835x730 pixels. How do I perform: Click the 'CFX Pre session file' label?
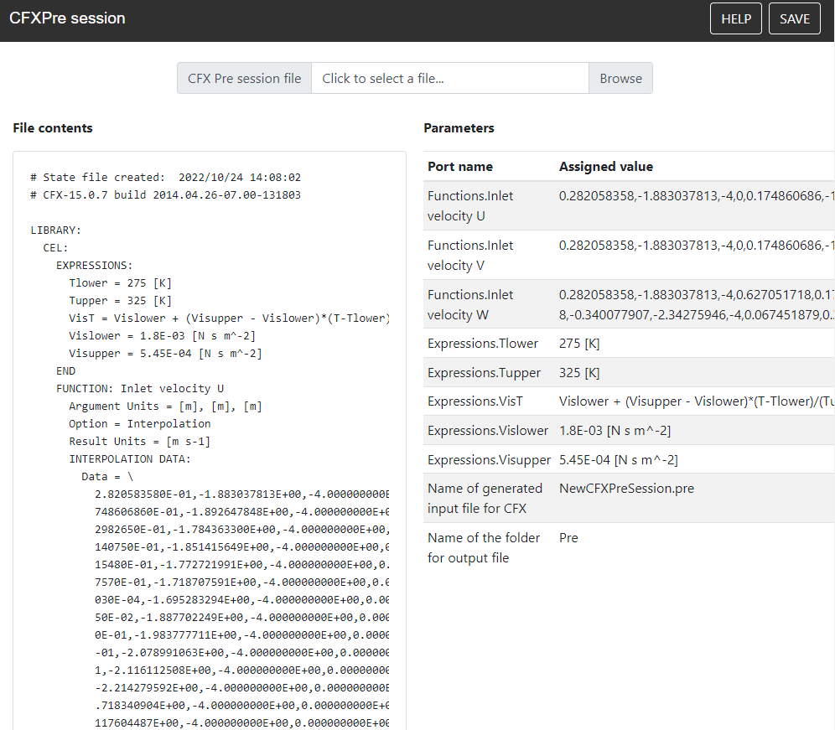coord(245,78)
